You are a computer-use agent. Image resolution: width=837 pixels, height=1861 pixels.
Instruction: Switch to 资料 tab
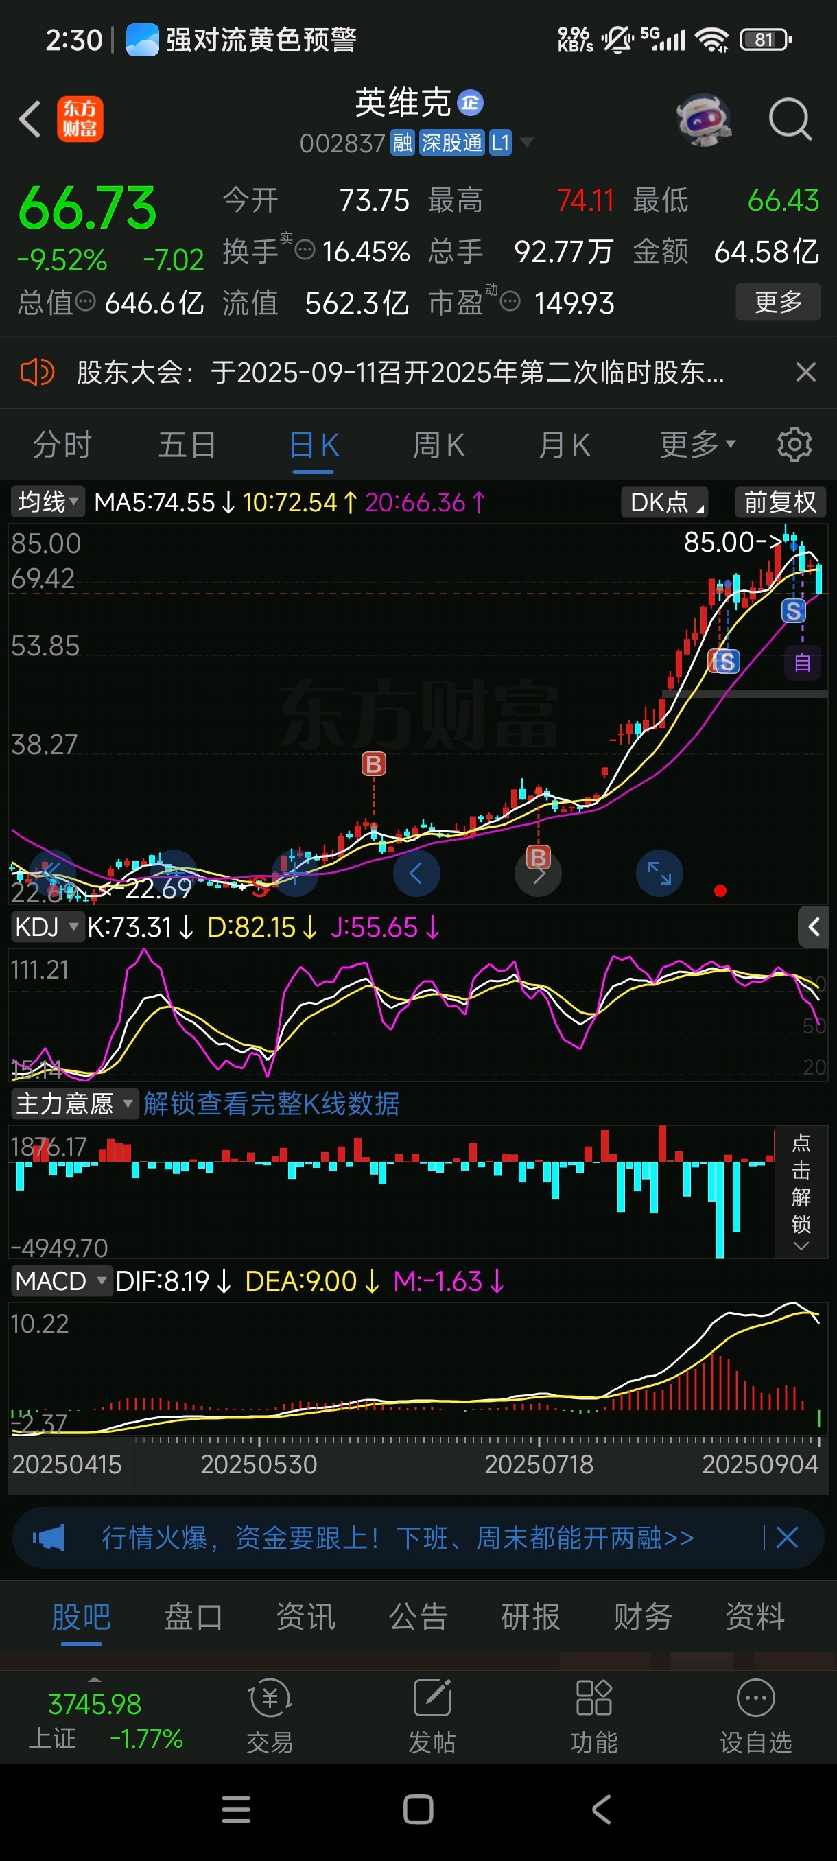pos(755,1617)
